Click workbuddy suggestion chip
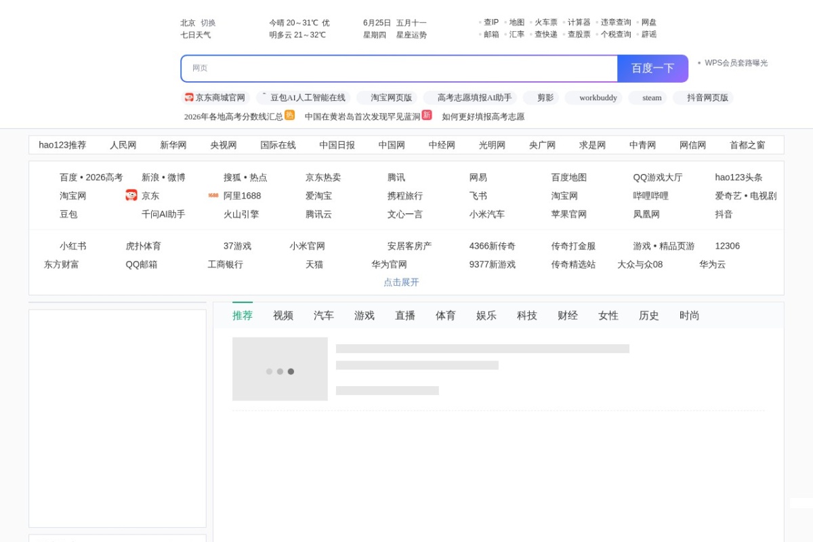Image resolution: width=813 pixels, height=542 pixels. pos(593,98)
